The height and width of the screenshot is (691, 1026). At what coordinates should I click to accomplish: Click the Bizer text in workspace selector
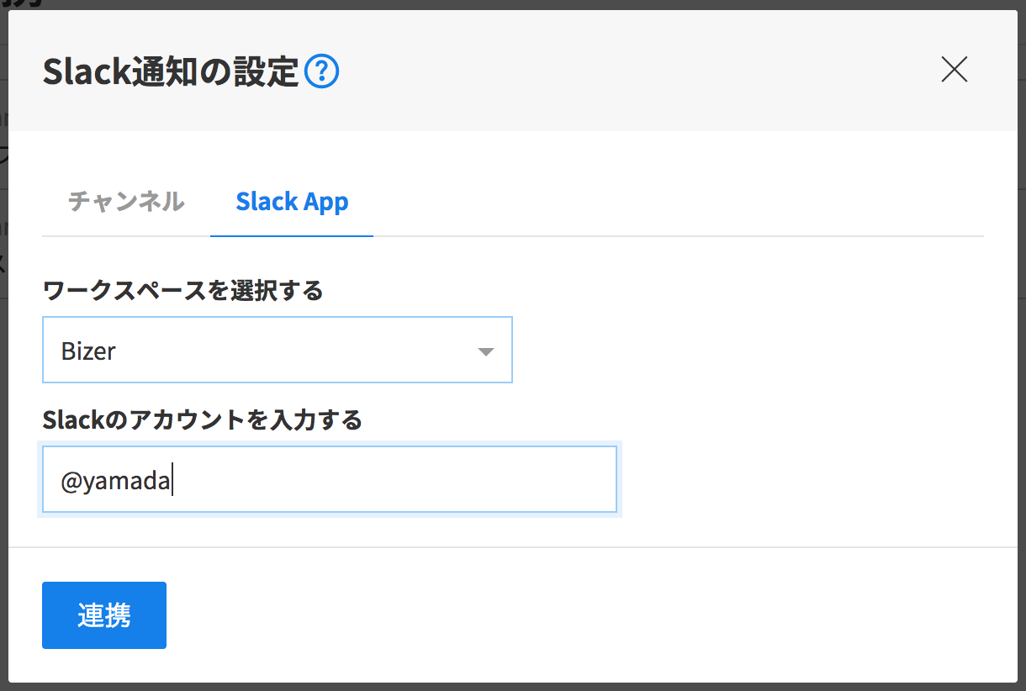(88, 351)
